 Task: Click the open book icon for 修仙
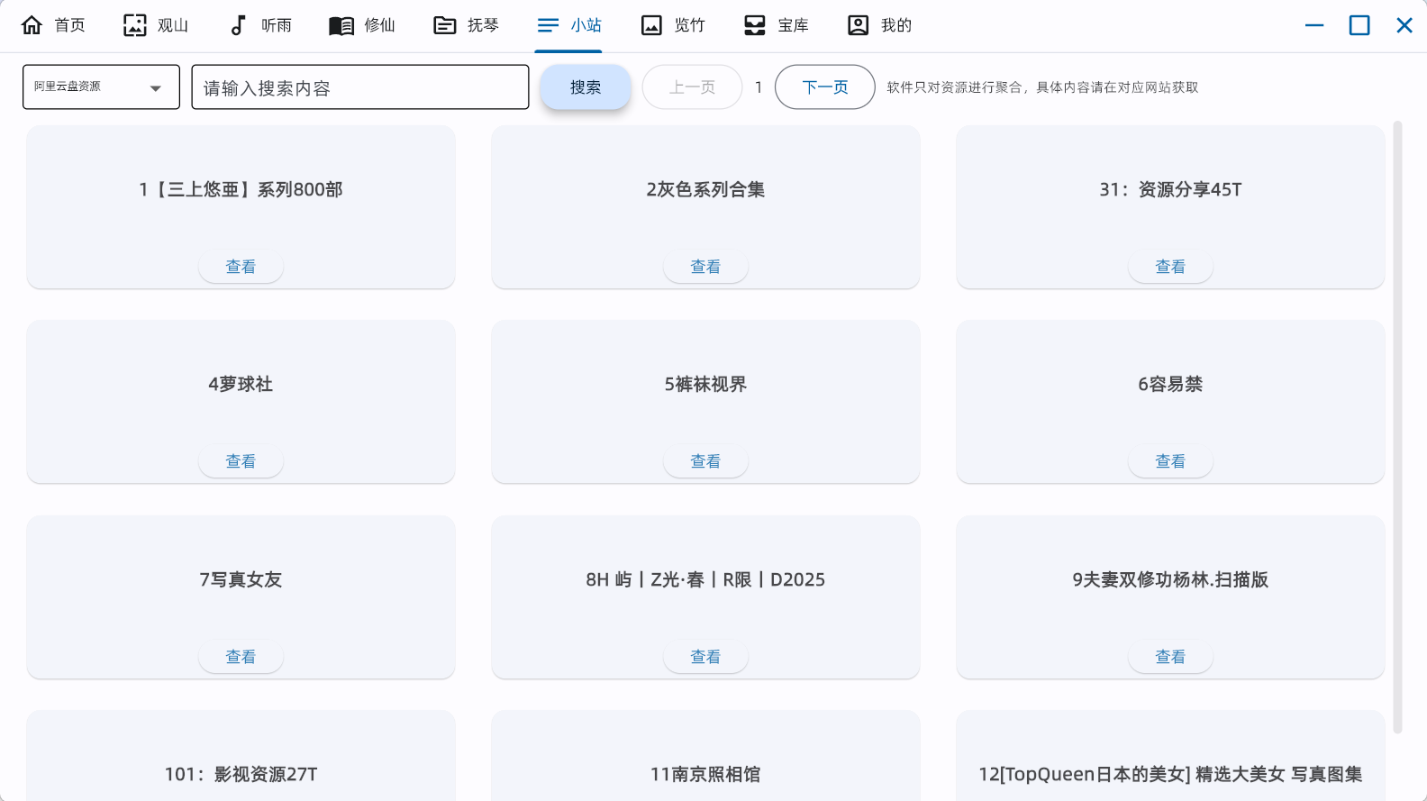[x=341, y=25]
